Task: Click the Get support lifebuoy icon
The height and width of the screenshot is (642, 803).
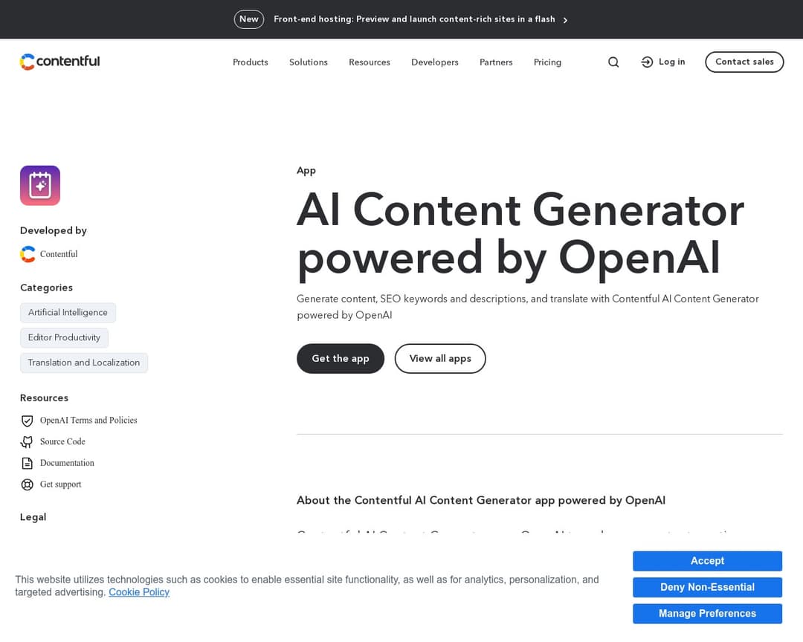Action: pyautogui.click(x=27, y=484)
